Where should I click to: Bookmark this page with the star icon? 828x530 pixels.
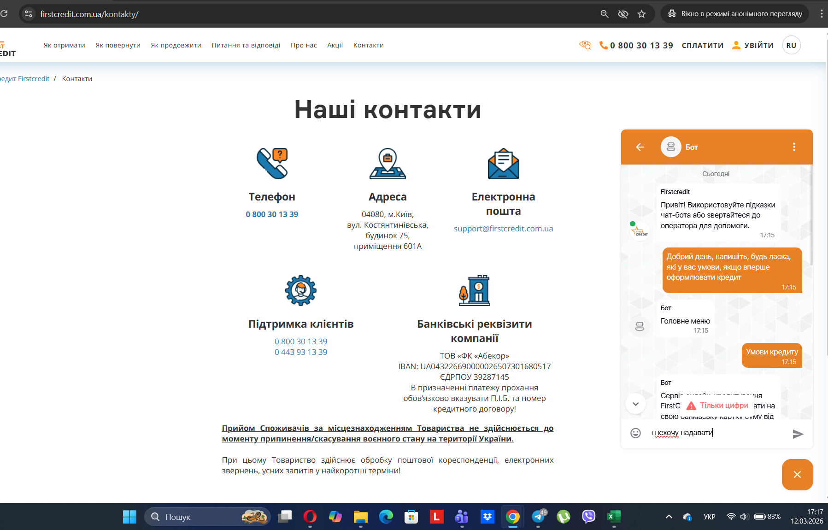[x=641, y=14]
